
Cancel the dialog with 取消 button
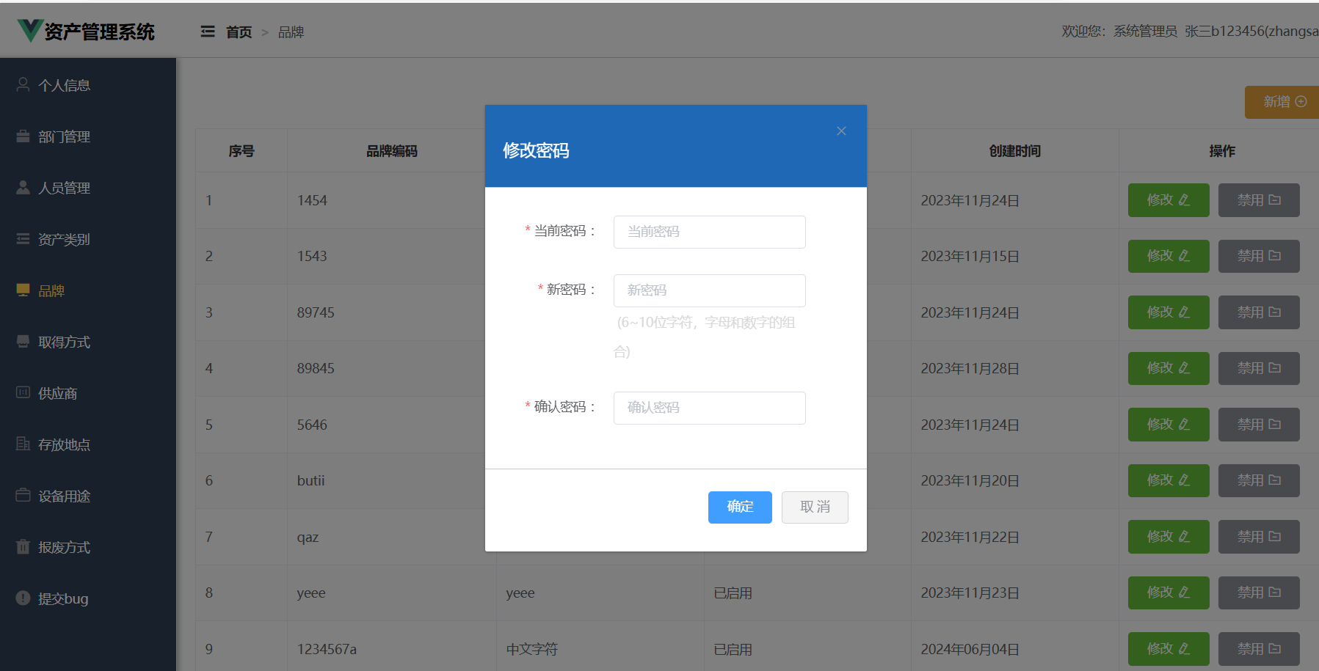[815, 507]
